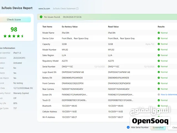Click the green check icon in Logic Board SN row

point(159,72)
